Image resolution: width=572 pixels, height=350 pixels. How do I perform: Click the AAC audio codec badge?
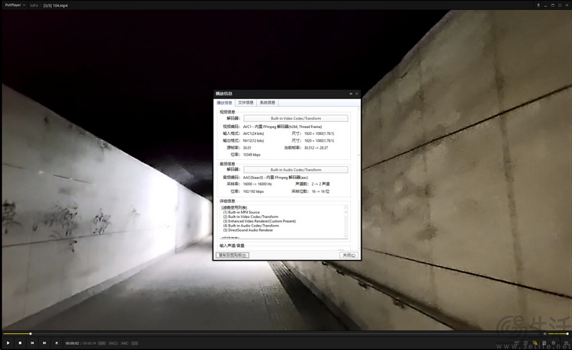pyautogui.click(x=124, y=343)
